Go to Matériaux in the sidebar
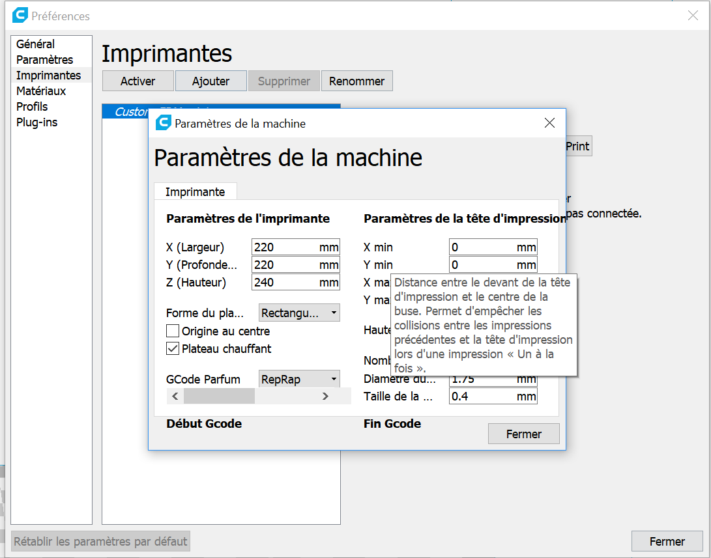 click(41, 91)
